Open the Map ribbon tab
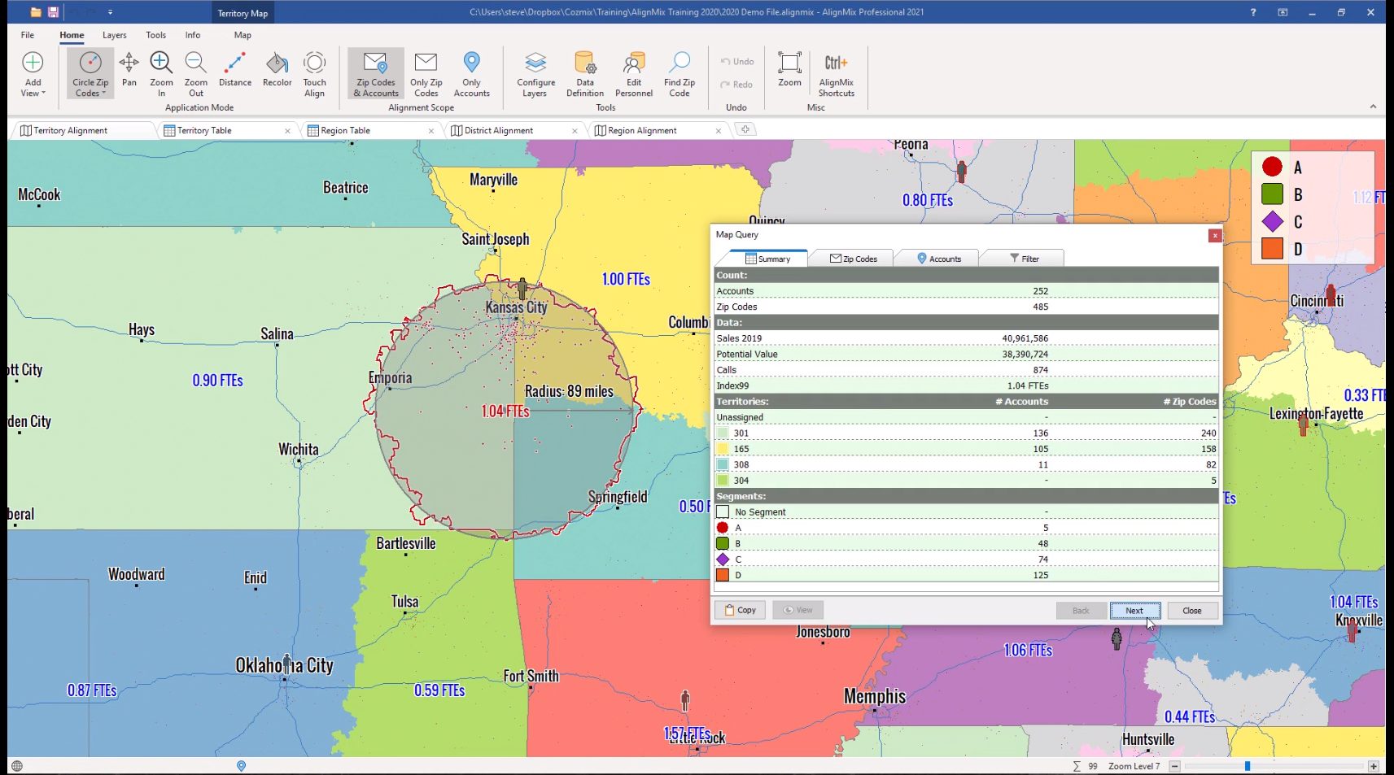 click(x=243, y=35)
